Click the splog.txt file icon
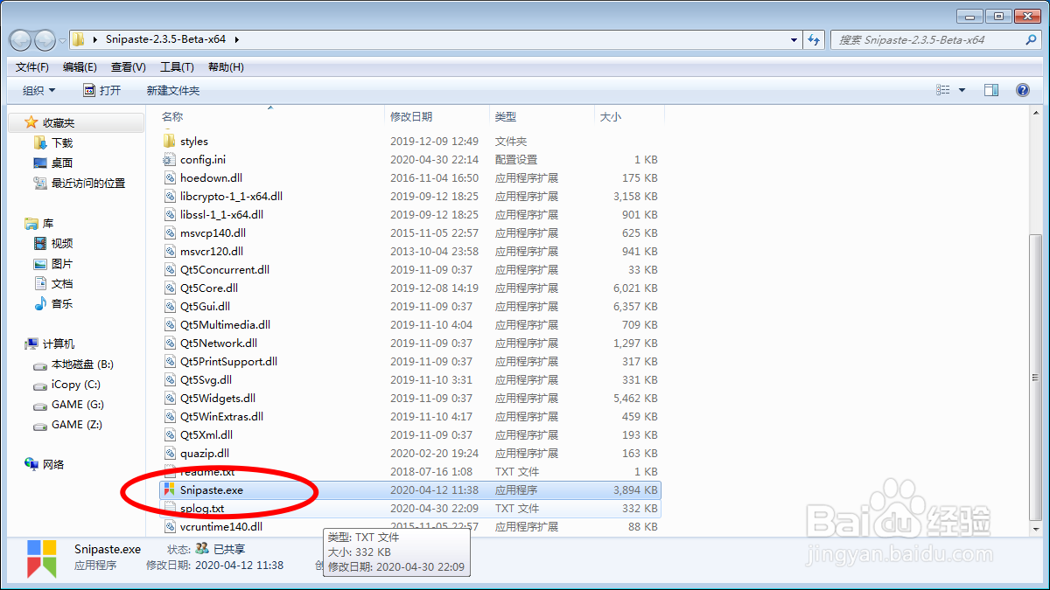The height and width of the screenshot is (590, 1050). pos(170,508)
